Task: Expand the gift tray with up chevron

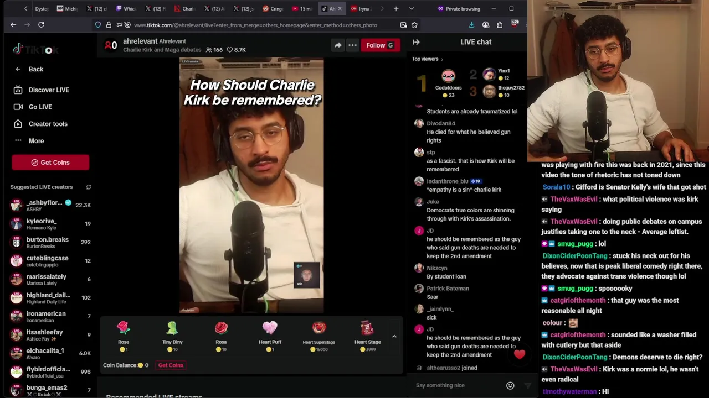Action: [394, 336]
